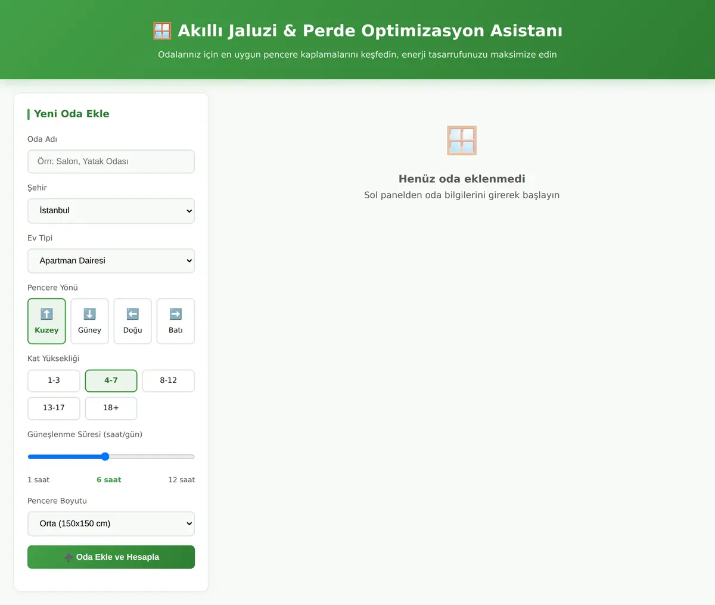This screenshot has width=715, height=605.
Task: Click the 'Pencere Boyutu' label
Action: [57, 501]
